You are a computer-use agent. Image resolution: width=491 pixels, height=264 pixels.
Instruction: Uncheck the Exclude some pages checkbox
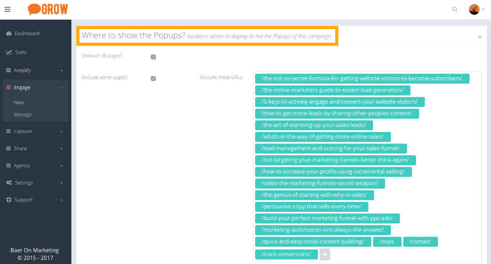coord(153,79)
